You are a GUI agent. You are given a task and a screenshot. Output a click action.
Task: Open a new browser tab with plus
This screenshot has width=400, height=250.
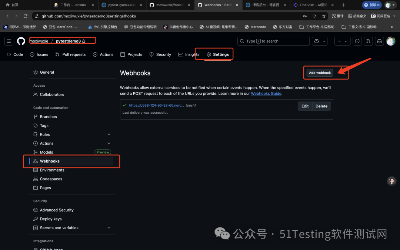(343, 5)
